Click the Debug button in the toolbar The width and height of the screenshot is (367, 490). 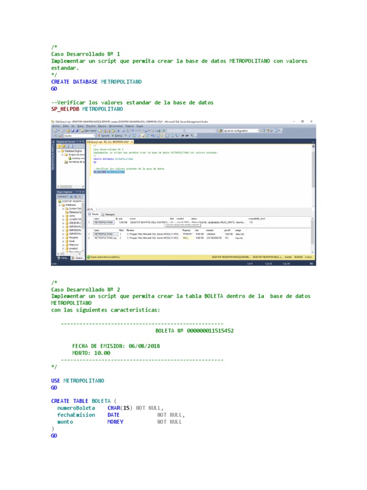[x=117, y=135]
